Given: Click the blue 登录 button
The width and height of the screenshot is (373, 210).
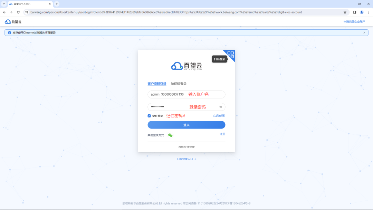Looking at the screenshot, I should (186, 125).
